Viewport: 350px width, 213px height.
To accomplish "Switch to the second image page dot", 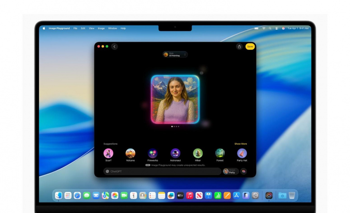I will [174, 127].
